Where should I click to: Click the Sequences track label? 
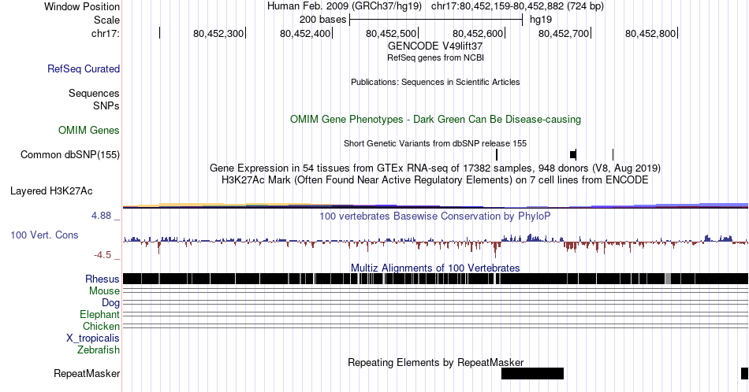pyautogui.click(x=94, y=93)
